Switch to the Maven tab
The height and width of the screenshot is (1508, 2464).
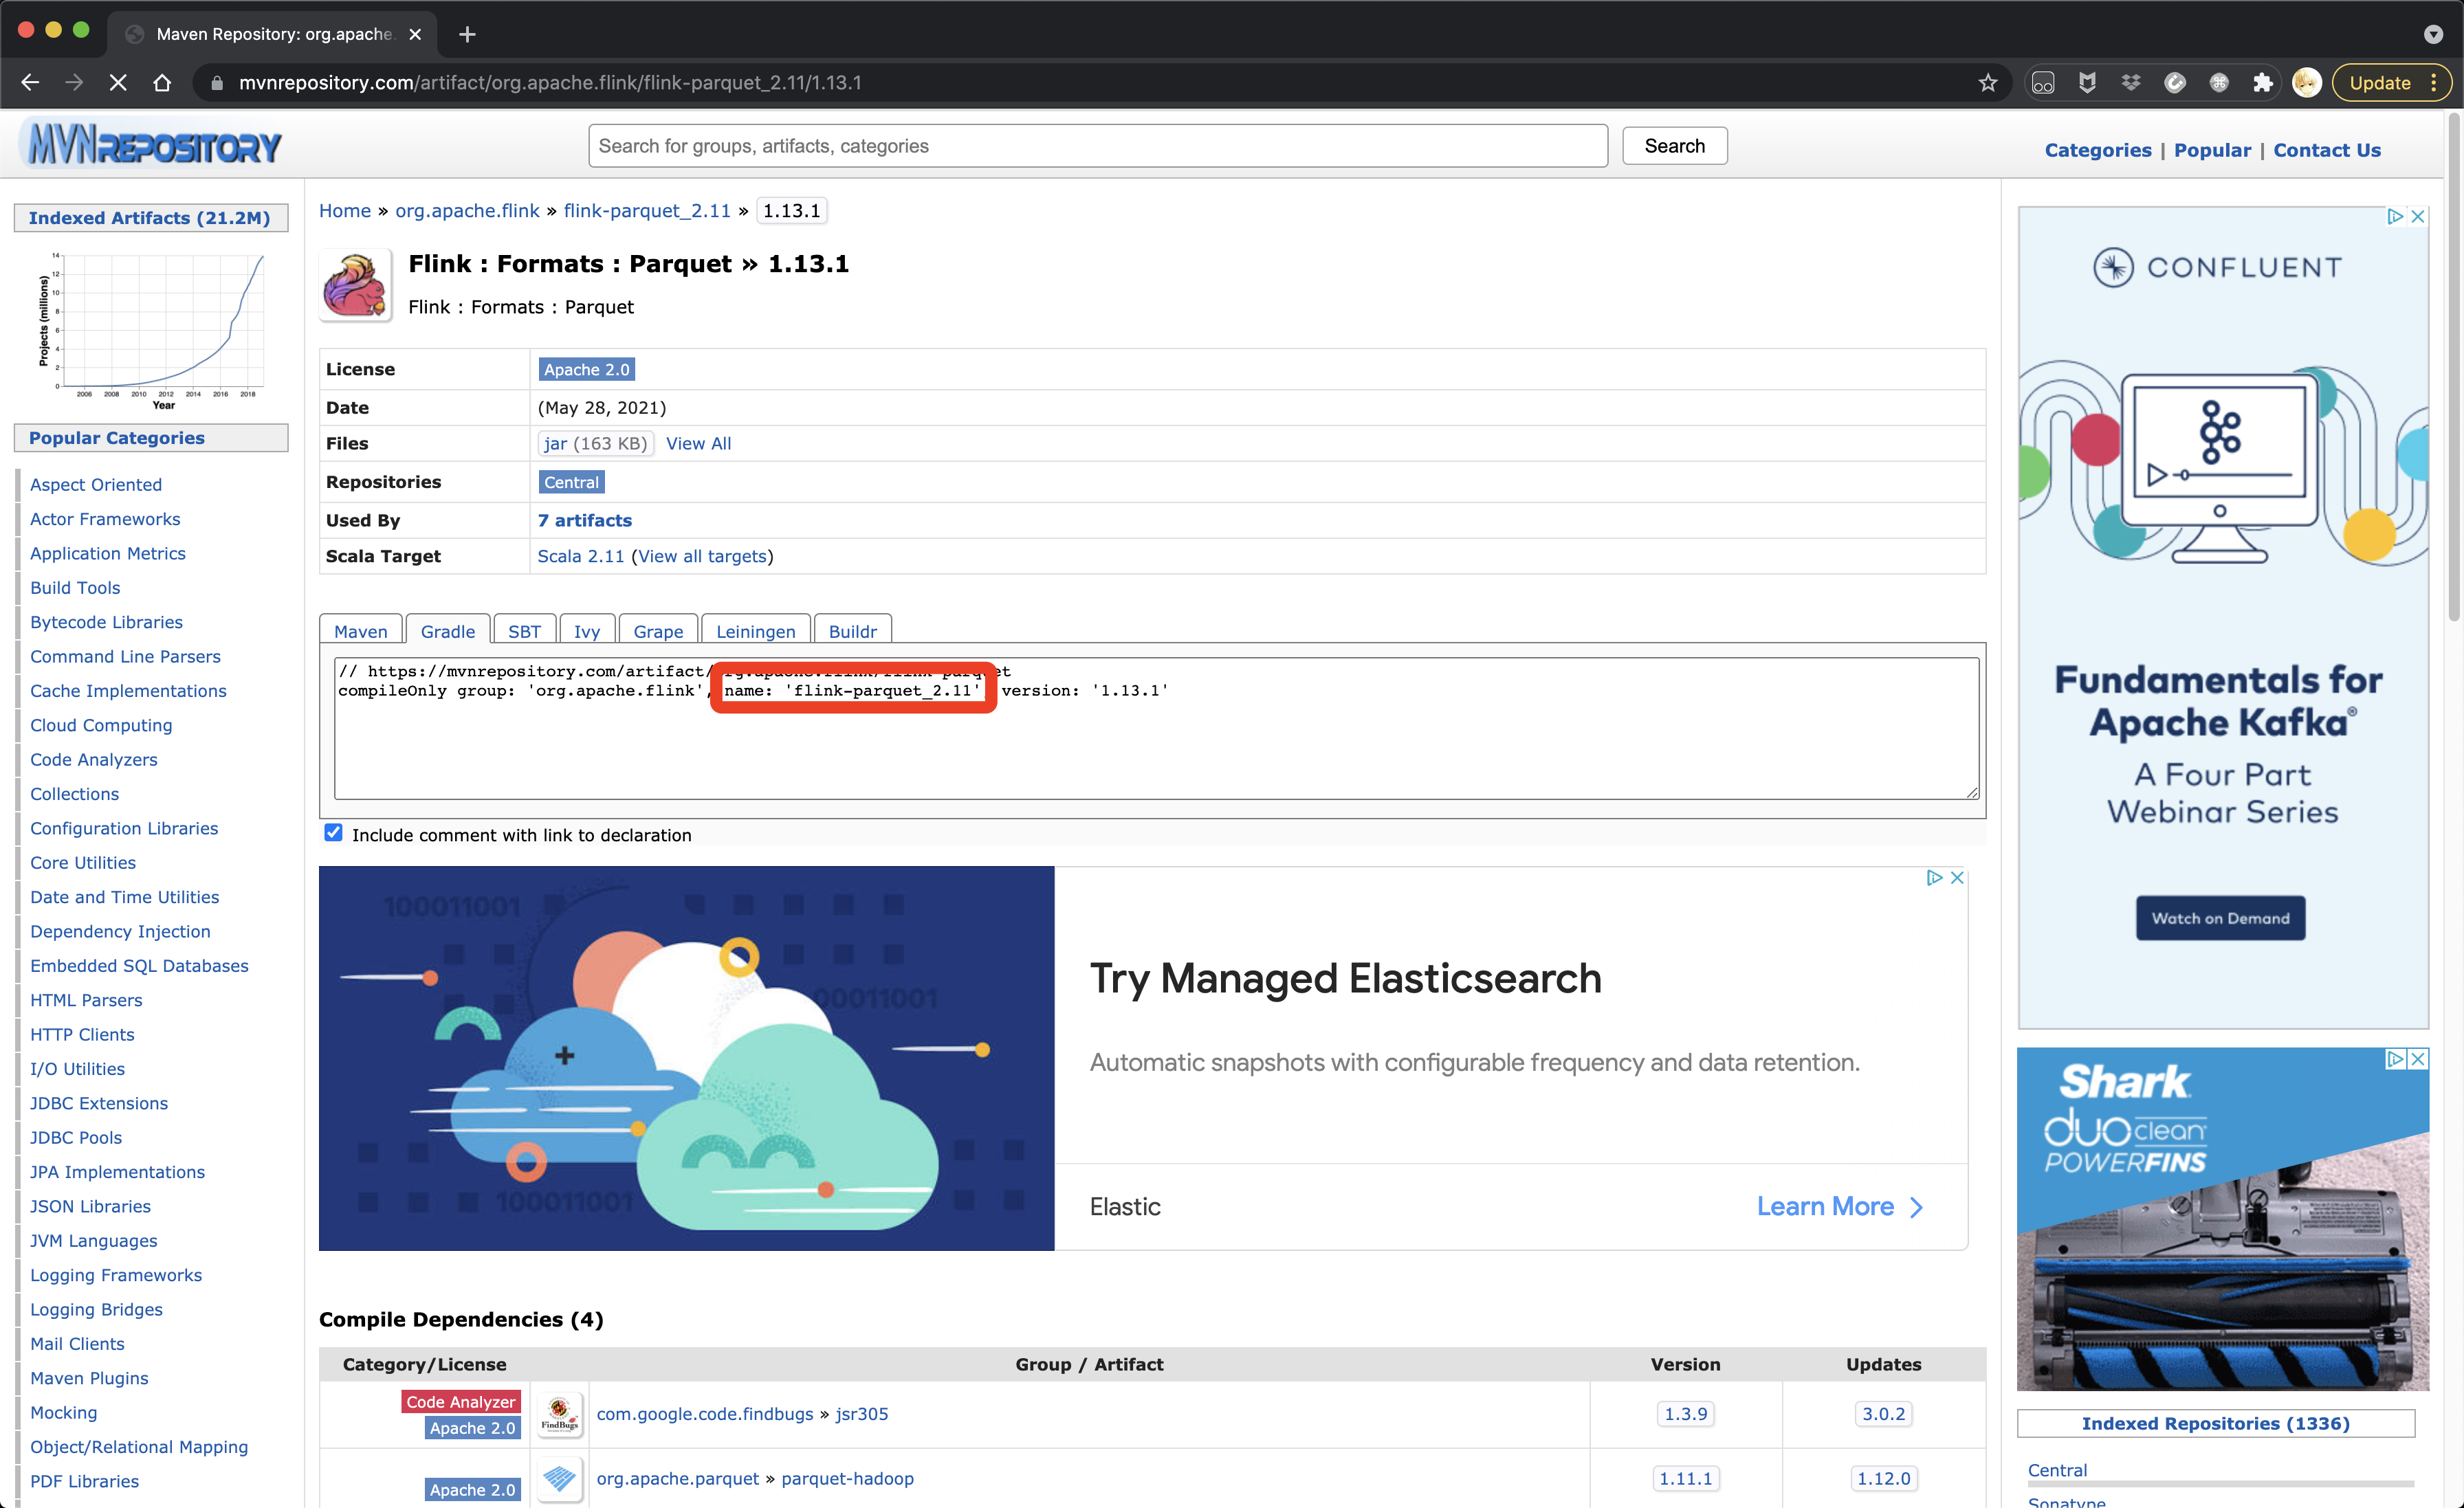(x=360, y=631)
